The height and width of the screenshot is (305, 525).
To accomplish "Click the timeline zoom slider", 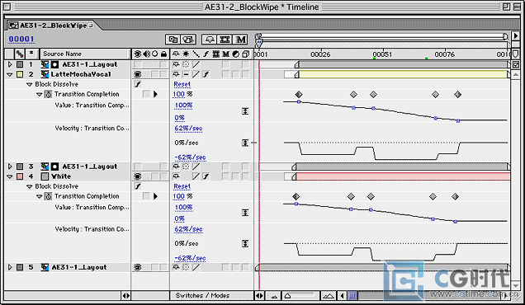I will tap(300, 296).
